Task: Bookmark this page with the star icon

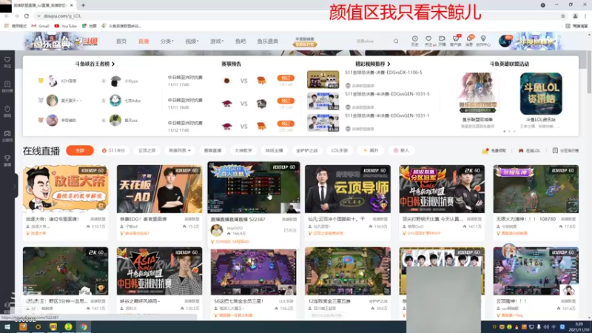Action: (x=563, y=16)
